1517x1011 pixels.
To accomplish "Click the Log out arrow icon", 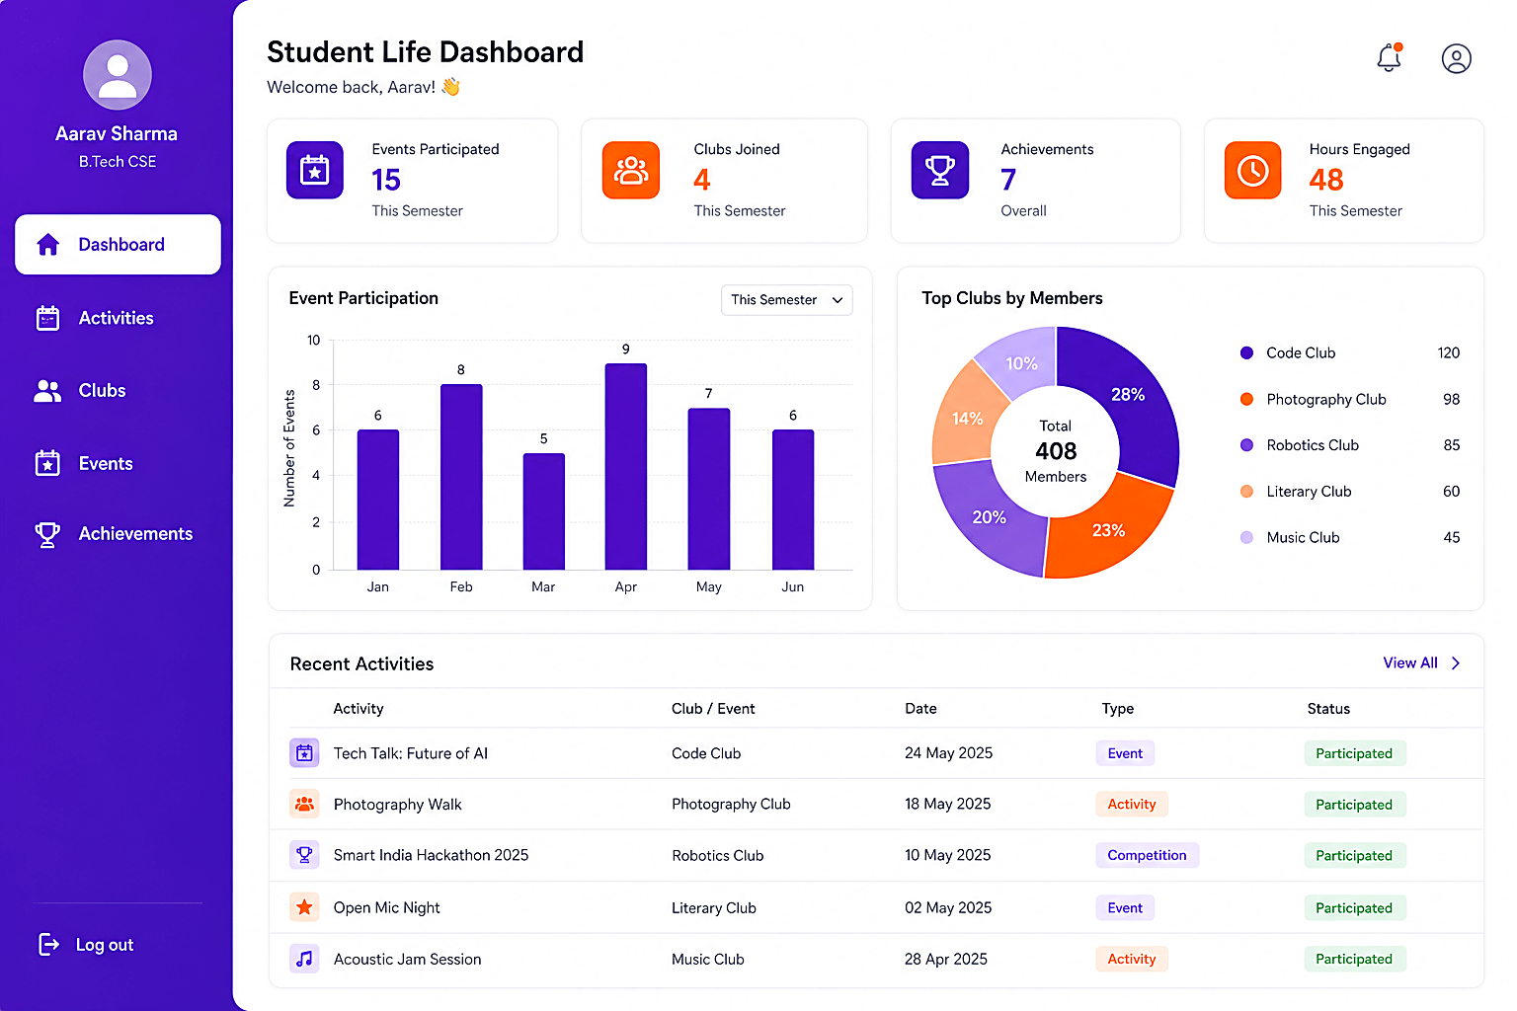I will click(x=48, y=945).
